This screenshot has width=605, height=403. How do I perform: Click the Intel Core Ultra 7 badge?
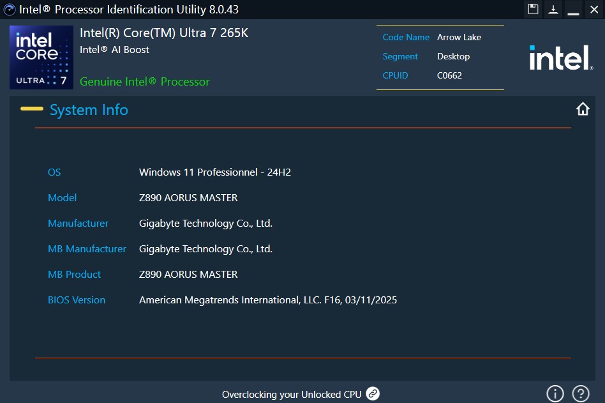coord(41,57)
